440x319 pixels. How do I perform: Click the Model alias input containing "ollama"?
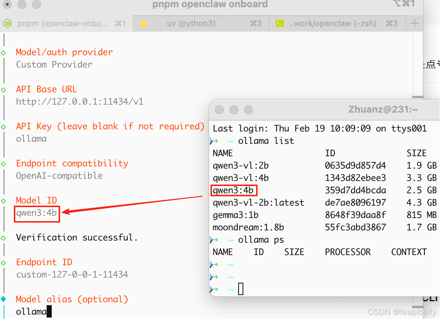(x=31, y=311)
